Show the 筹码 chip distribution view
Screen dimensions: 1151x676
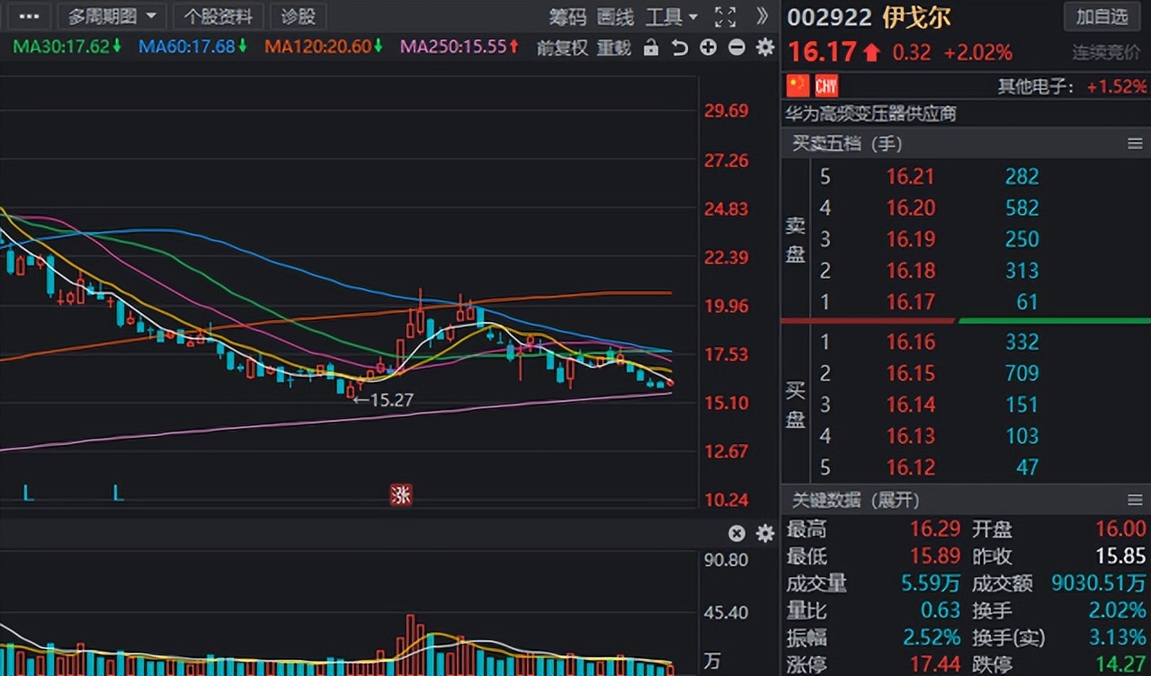tap(567, 17)
